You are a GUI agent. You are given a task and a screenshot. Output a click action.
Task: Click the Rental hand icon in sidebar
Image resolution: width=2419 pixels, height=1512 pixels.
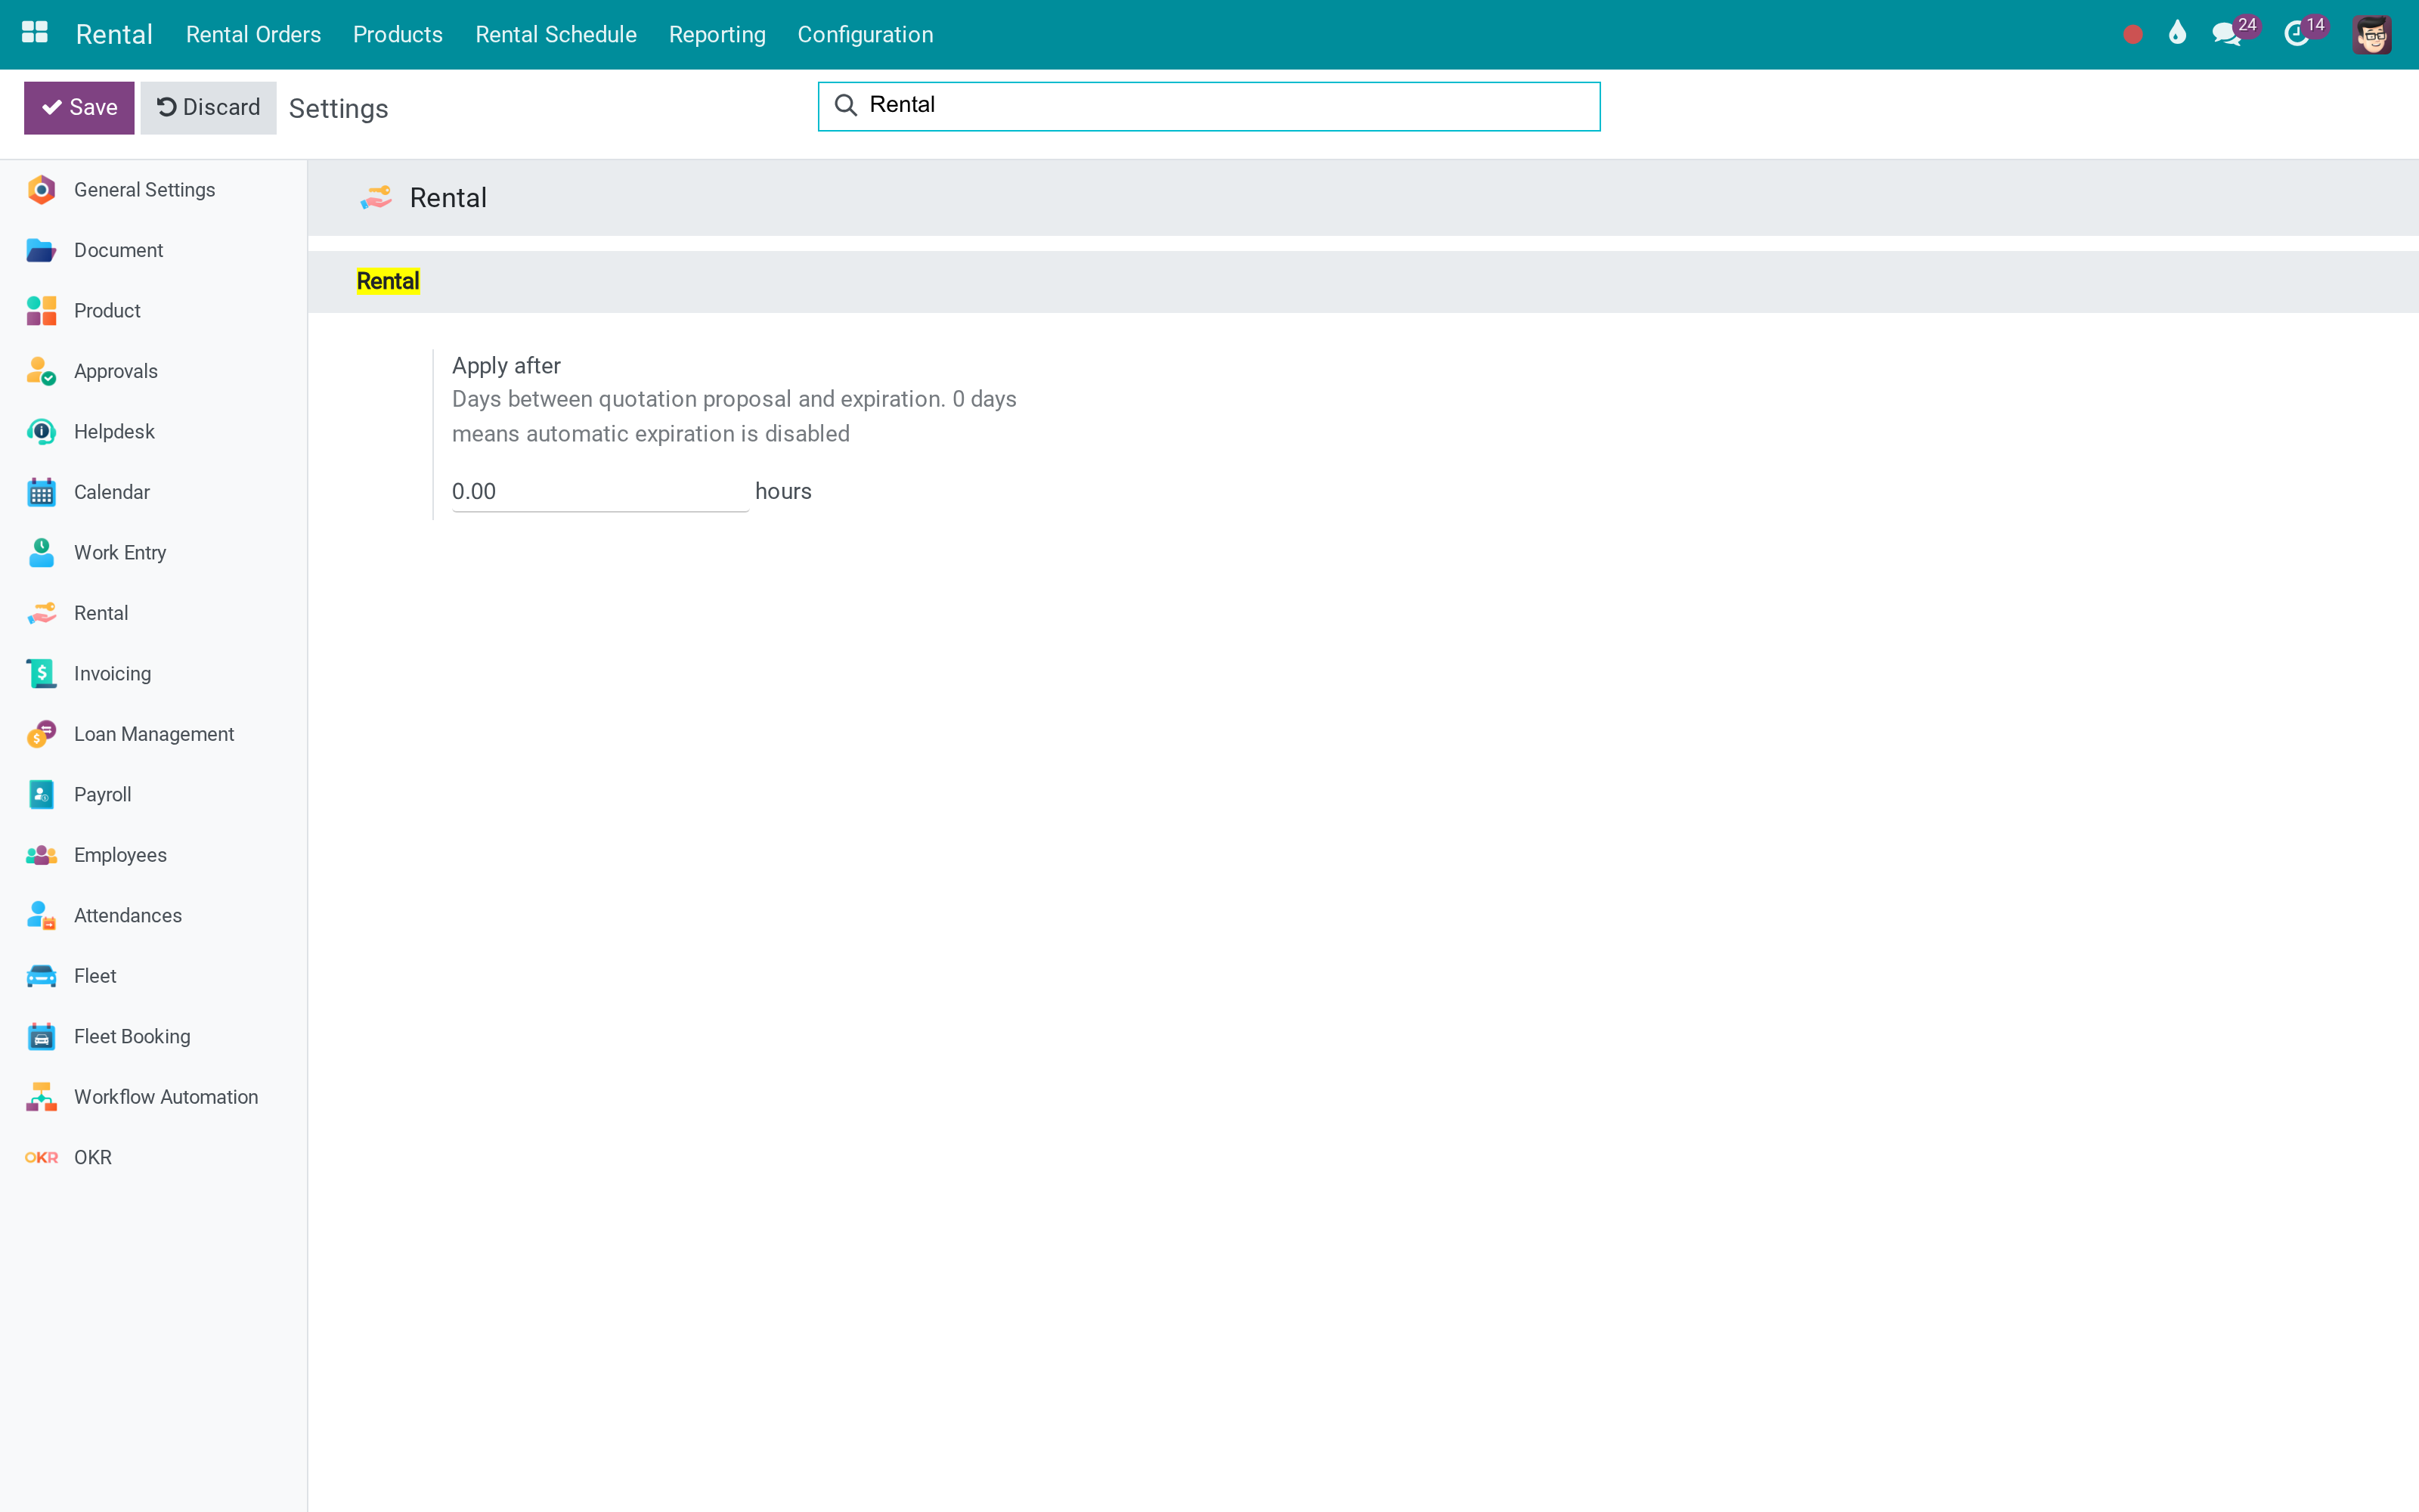click(41, 613)
